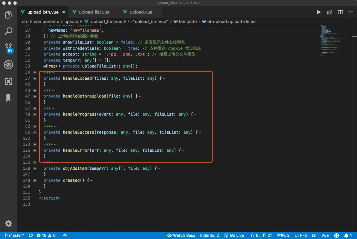Open the Search panel icon
The image size is (357, 239).
8,31
